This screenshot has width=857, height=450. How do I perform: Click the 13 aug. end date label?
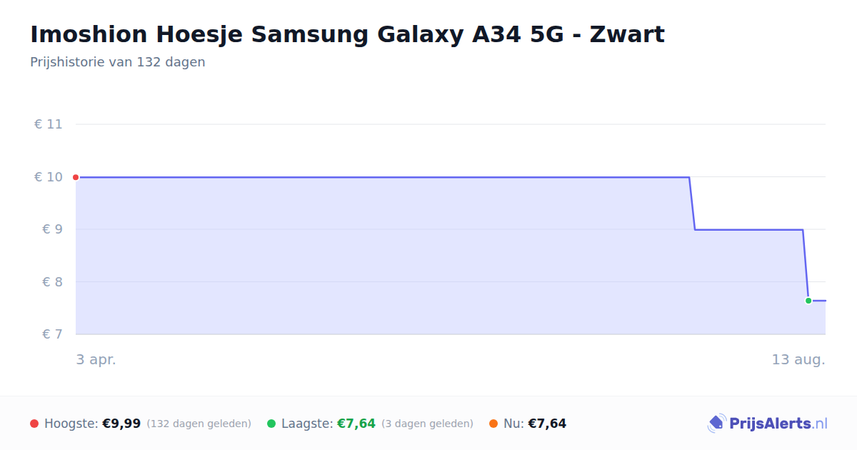(798, 360)
